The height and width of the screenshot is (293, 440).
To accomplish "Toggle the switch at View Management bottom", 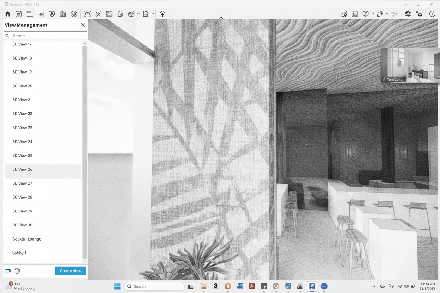I will tap(8, 271).
